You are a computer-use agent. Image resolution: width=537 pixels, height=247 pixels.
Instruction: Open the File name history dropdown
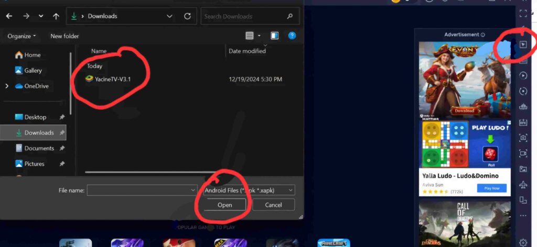pos(193,190)
